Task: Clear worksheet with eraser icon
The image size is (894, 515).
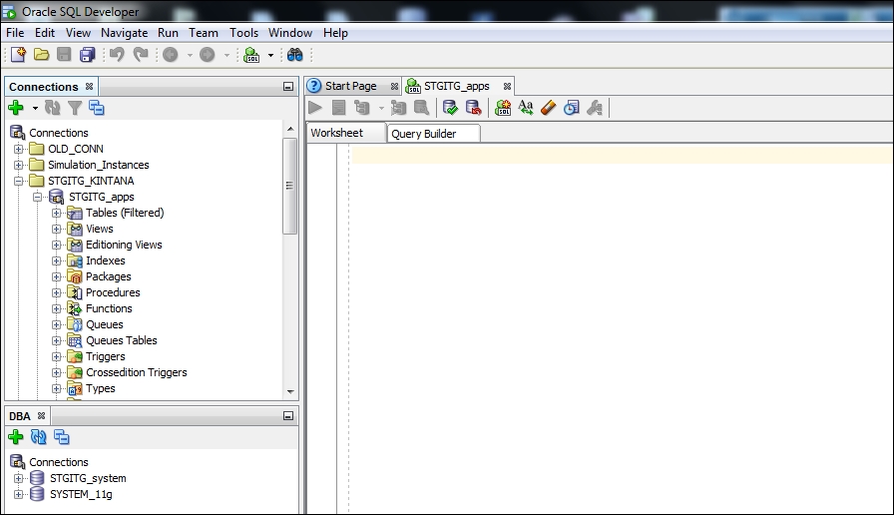Action: [x=548, y=107]
